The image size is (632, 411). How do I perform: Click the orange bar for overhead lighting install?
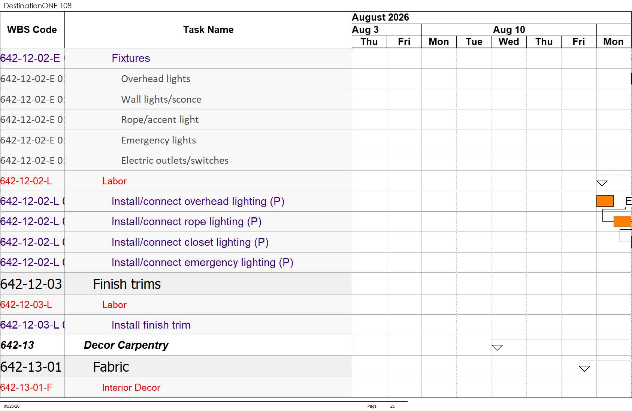pos(605,201)
